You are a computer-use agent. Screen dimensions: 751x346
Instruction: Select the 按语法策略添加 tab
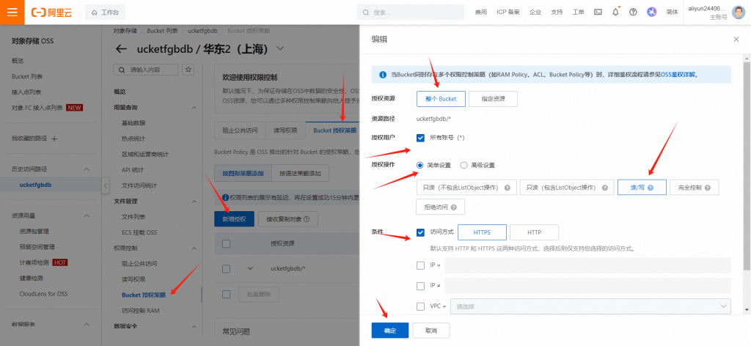[x=300, y=173]
